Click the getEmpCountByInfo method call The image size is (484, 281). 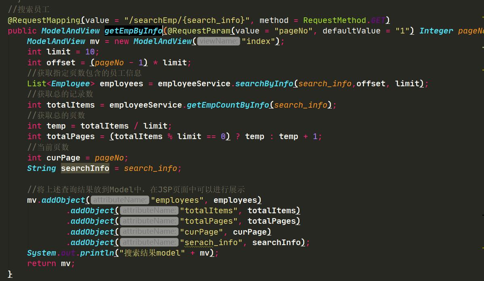point(228,105)
